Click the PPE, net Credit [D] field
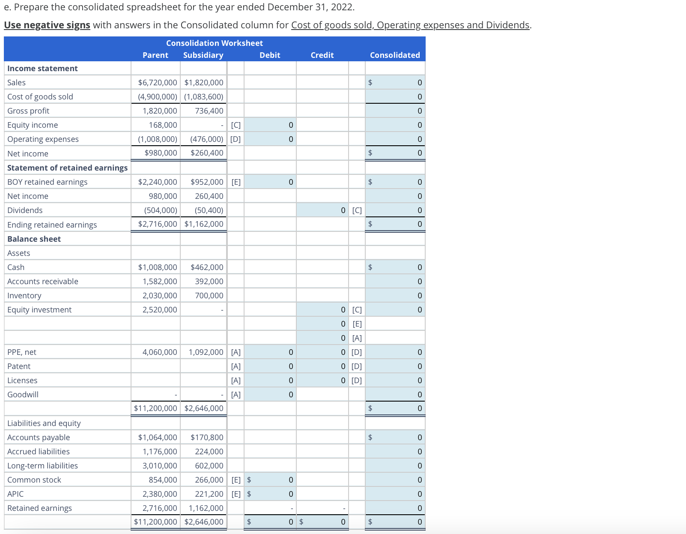Image resolution: width=686 pixels, height=534 pixels. click(322, 352)
